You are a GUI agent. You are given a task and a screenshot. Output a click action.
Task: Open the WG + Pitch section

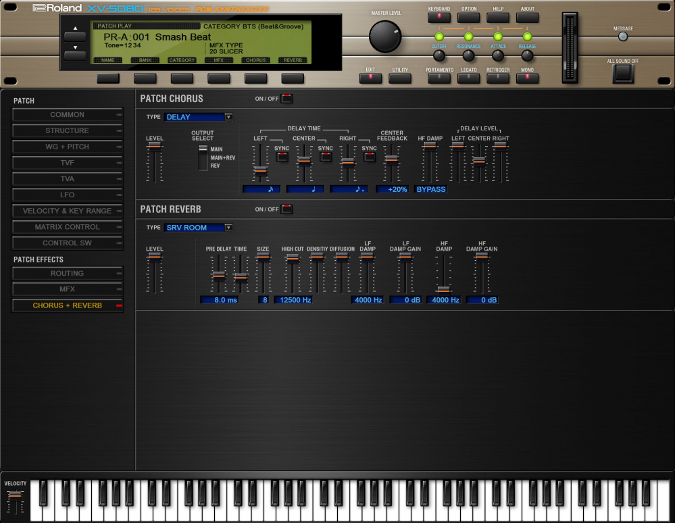(x=68, y=147)
